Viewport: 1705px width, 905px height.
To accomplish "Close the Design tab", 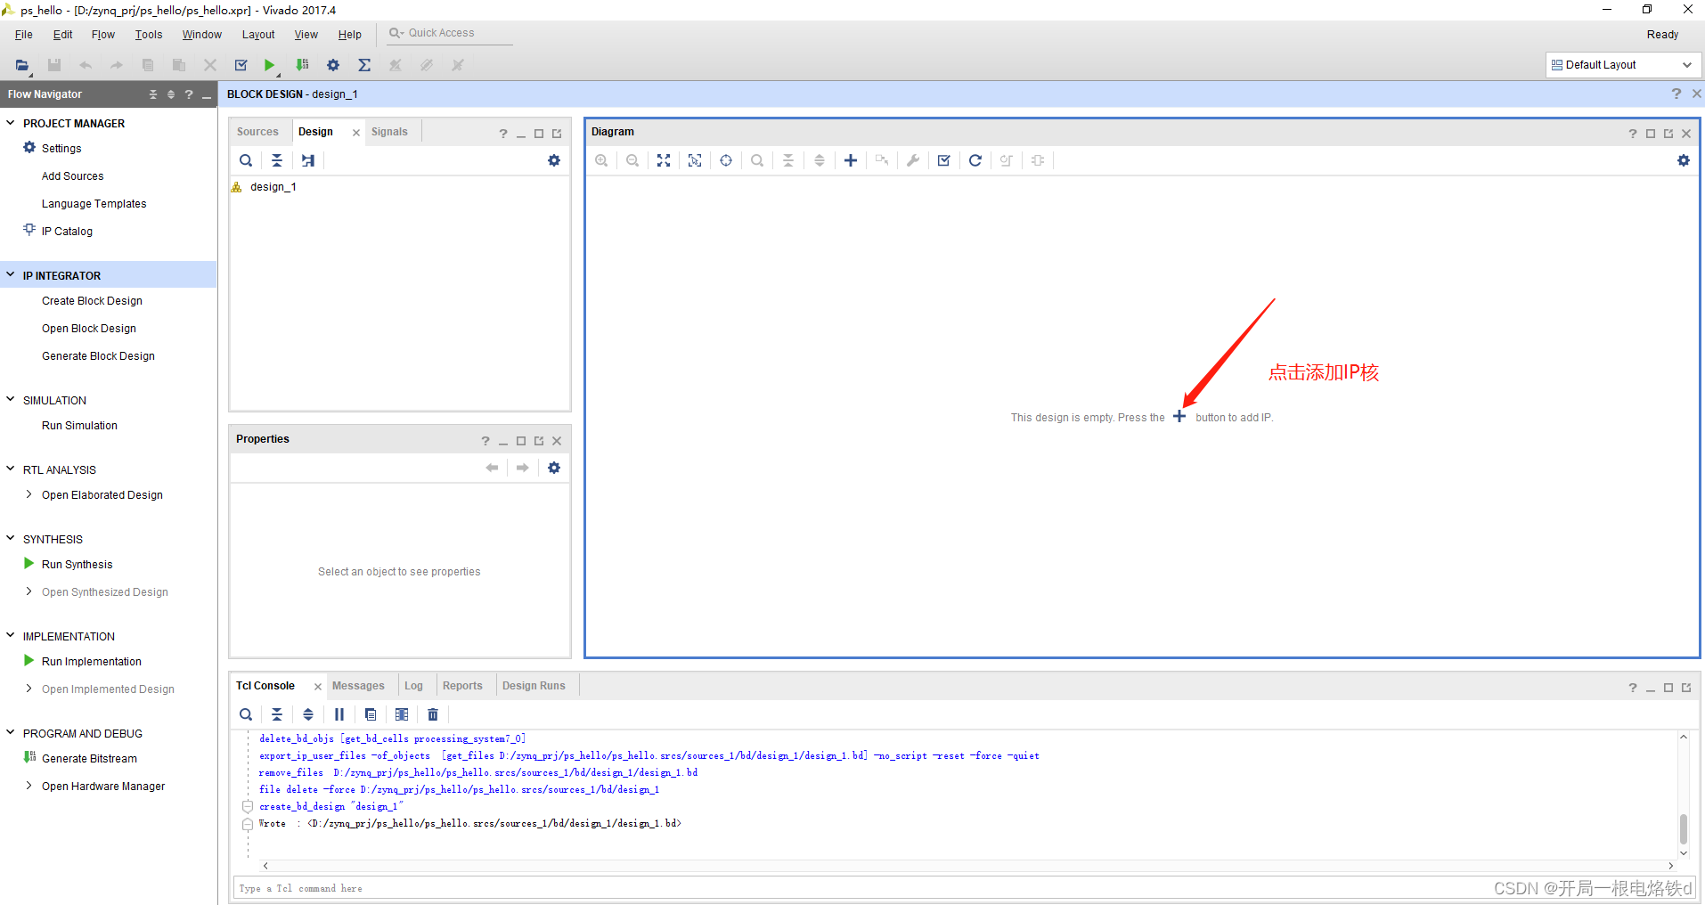I will coord(356,133).
